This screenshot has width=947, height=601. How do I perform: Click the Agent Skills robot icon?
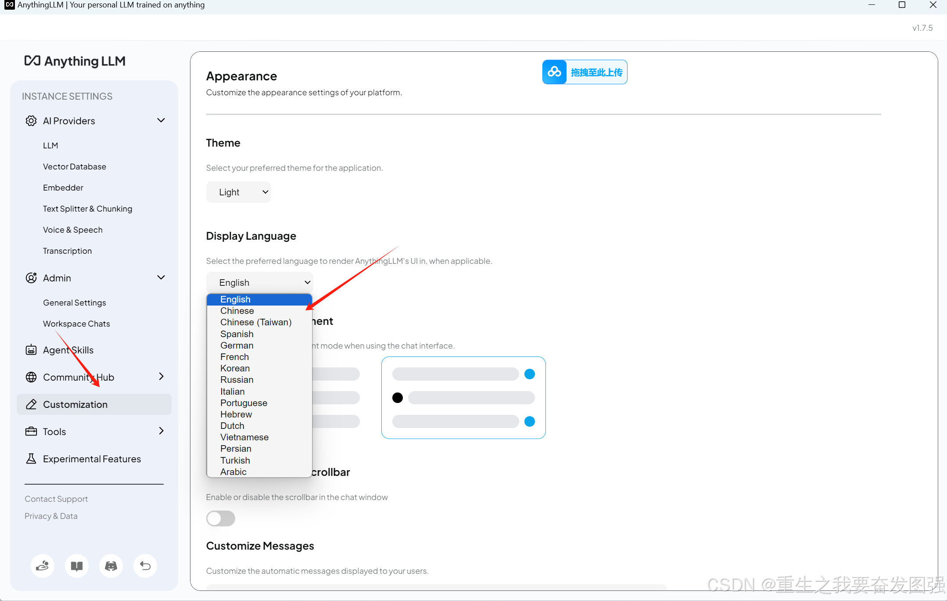pyautogui.click(x=31, y=350)
